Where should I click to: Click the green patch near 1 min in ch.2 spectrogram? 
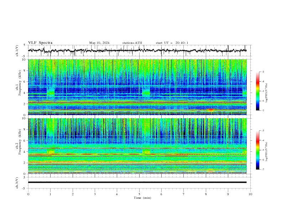51,151
